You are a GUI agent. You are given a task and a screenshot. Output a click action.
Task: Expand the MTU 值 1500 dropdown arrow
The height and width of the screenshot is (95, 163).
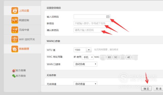[89, 50]
